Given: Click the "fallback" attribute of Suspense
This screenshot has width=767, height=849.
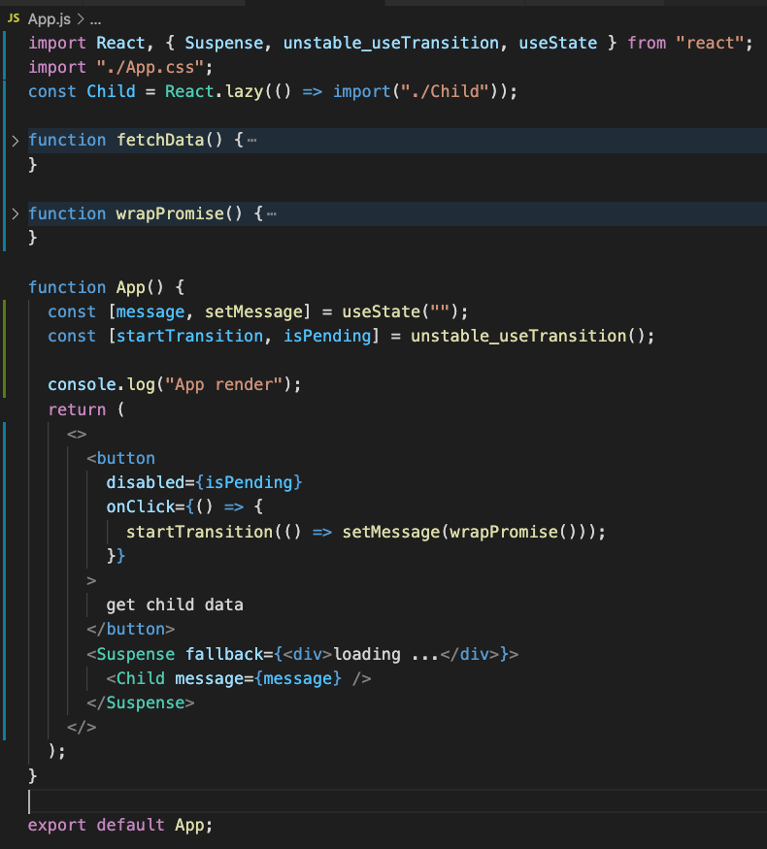Looking at the screenshot, I should coord(223,655).
